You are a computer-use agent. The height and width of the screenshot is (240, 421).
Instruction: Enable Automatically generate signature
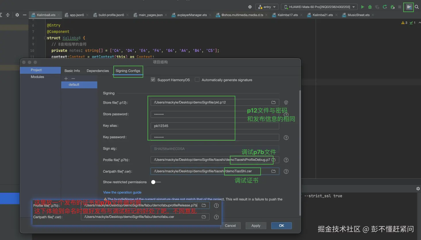click(x=197, y=80)
